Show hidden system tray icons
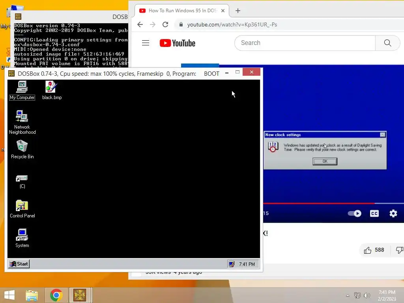This screenshot has height=303, width=404. [x=348, y=295]
